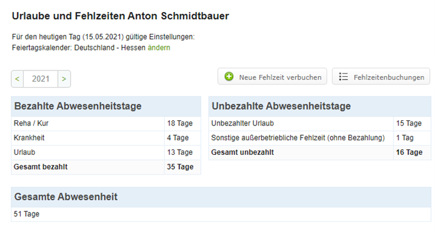Image resolution: width=435 pixels, height=231 pixels.
Task: Click the 2021 year field
Action: pos(40,79)
